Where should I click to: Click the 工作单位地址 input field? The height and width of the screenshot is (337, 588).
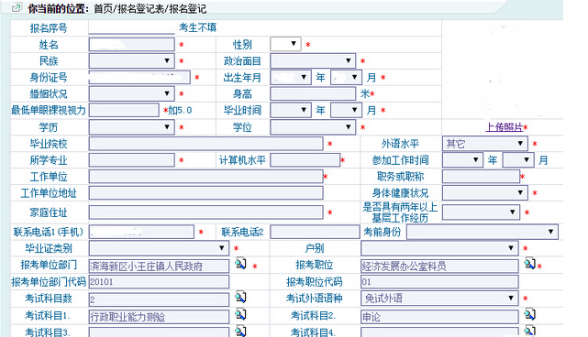point(205,193)
